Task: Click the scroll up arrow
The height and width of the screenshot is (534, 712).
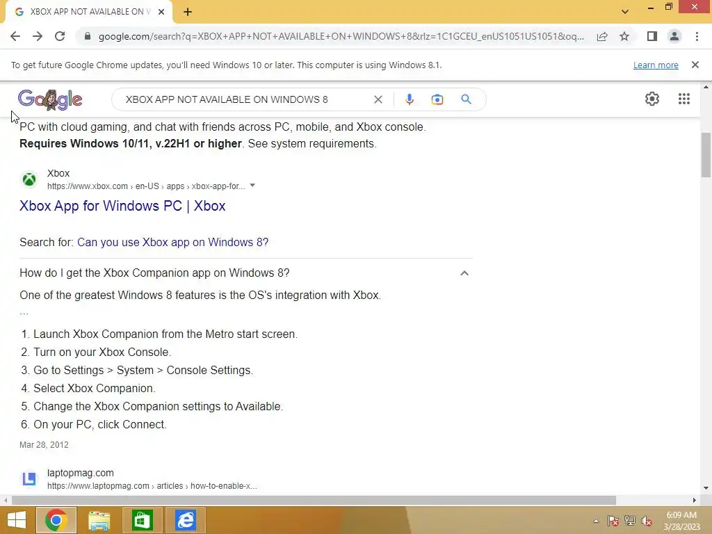Action: (x=706, y=87)
